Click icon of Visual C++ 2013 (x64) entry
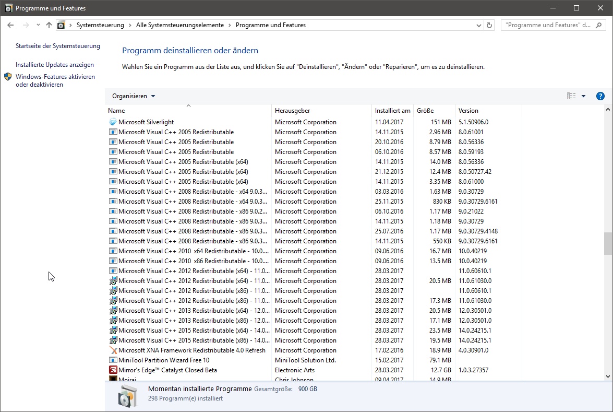This screenshot has width=613, height=412. click(113, 311)
